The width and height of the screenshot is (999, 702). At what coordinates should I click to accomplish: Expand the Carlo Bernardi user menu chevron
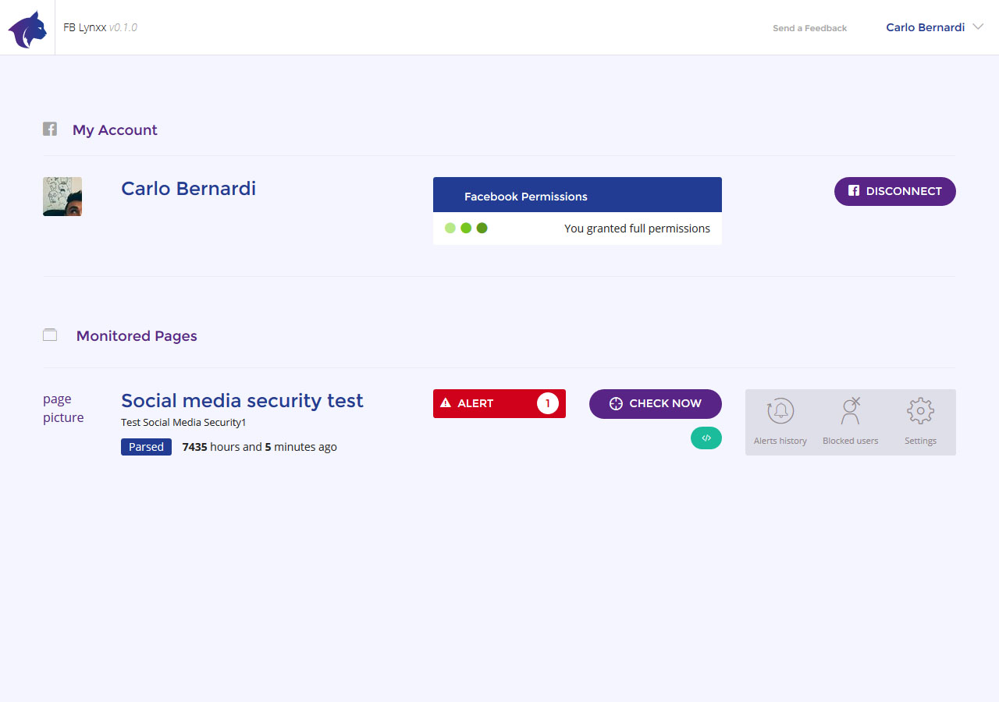979,27
